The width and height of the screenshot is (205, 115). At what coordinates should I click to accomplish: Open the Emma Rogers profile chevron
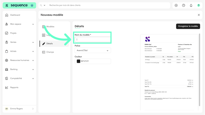pyautogui.click(x=33, y=109)
